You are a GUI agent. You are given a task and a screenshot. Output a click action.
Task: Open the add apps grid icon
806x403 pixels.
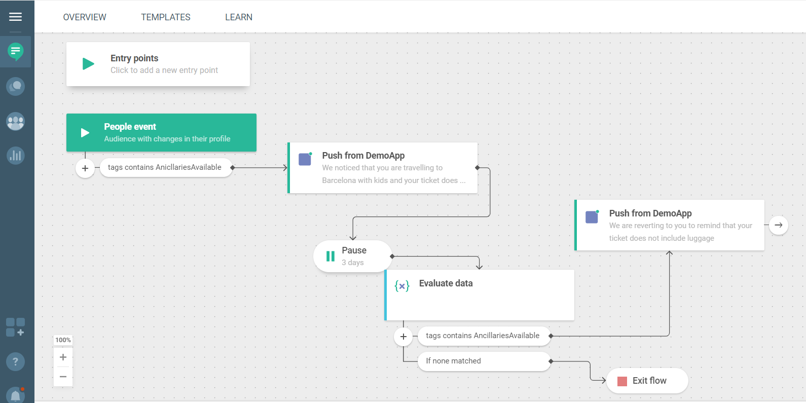tap(15, 327)
